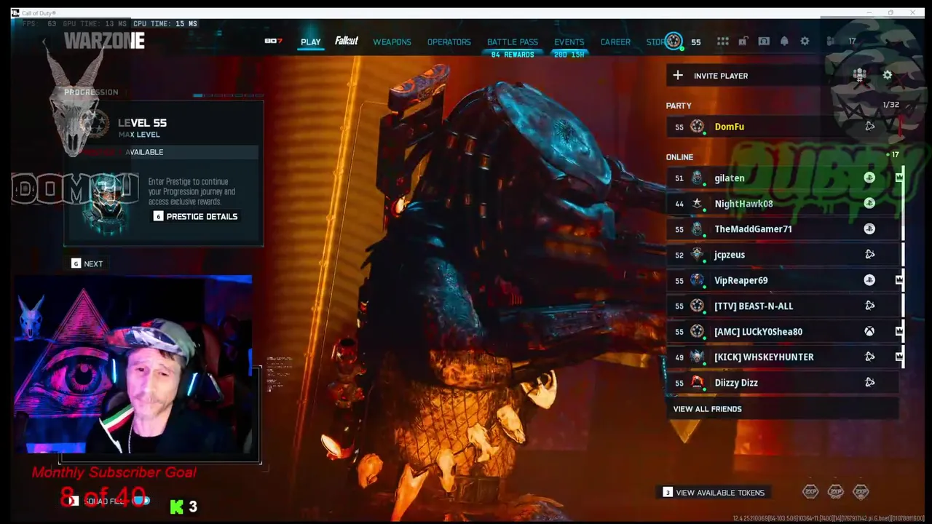Select friend Diizzy Dizz

pyautogui.click(x=782, y=383)
